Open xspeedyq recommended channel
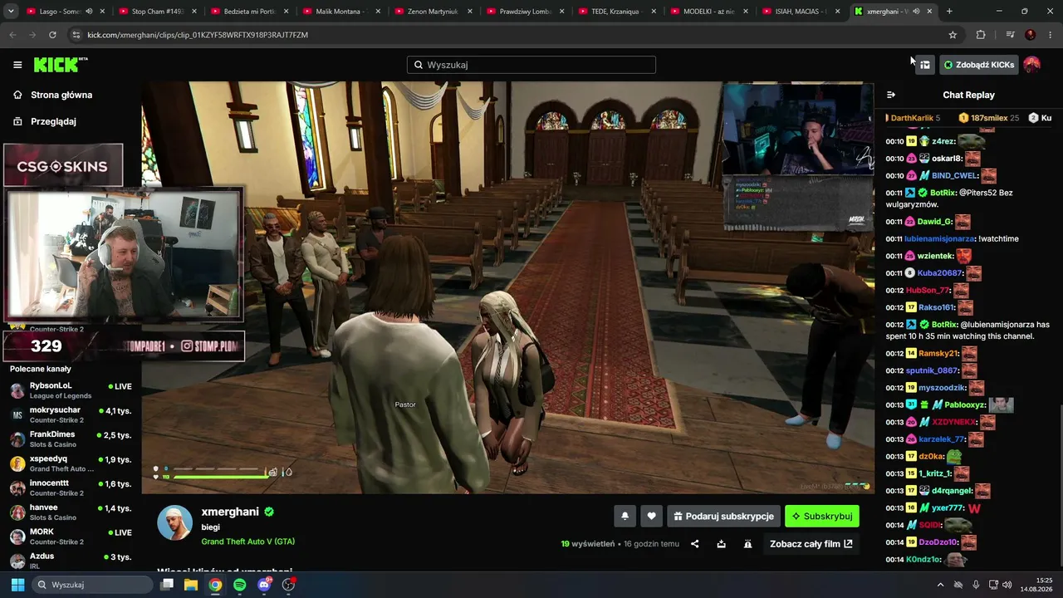 tap(71, 463)
